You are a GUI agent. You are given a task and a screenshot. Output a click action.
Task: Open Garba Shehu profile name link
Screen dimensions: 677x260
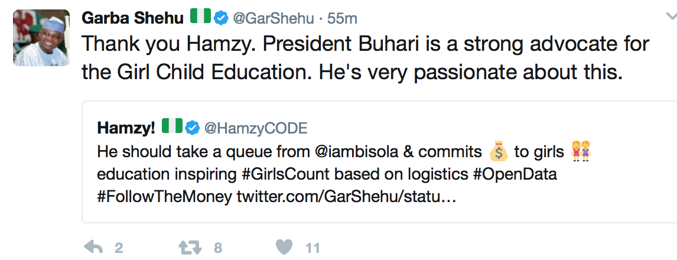point(132,18)
